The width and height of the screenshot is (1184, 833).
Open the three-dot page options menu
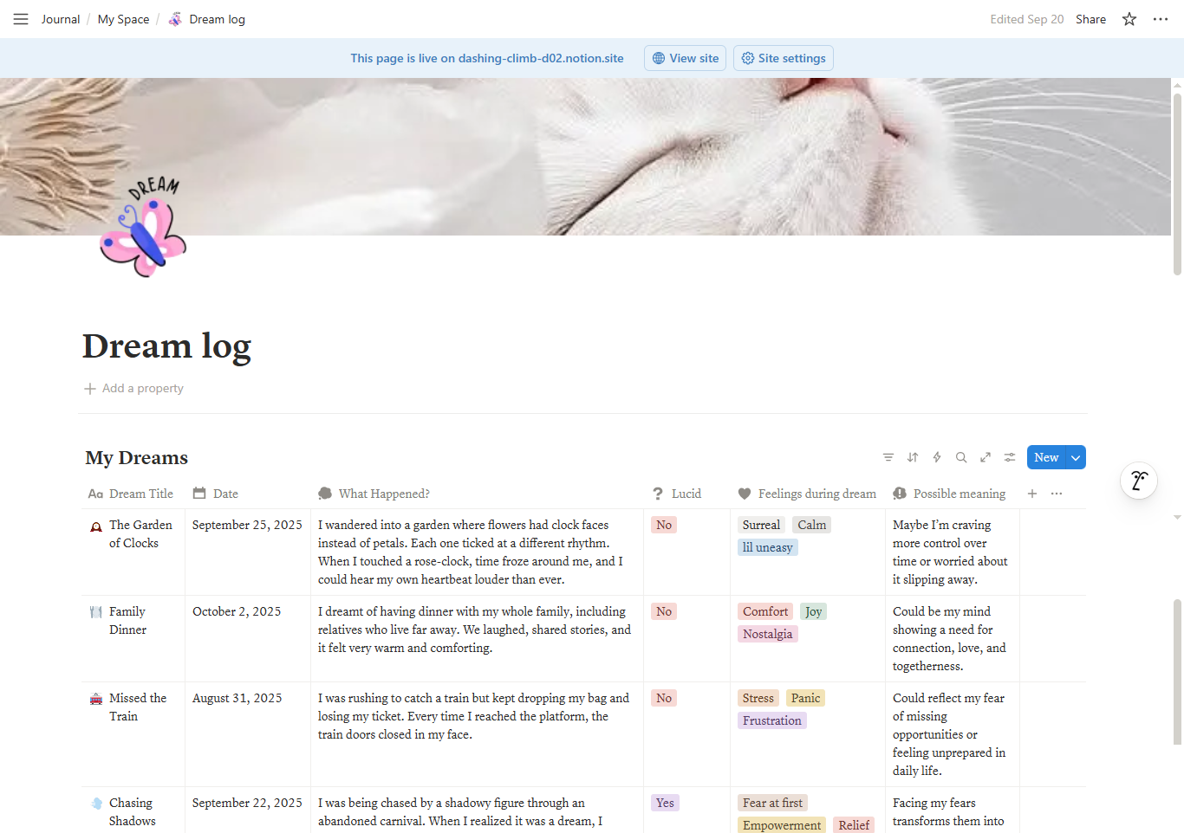click(x=1161, y=19)
